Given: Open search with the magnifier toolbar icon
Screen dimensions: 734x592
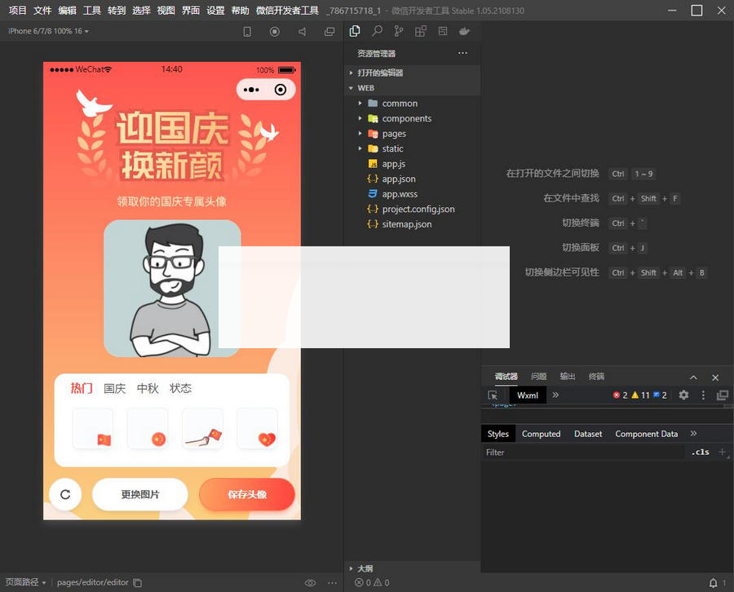Looking at the screenshot, I should 378,31.
